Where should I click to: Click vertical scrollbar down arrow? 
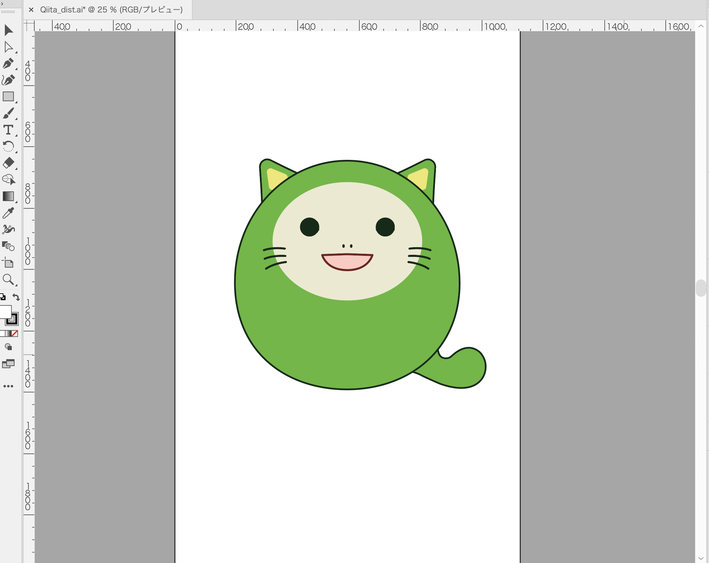[x=701, y=558]
